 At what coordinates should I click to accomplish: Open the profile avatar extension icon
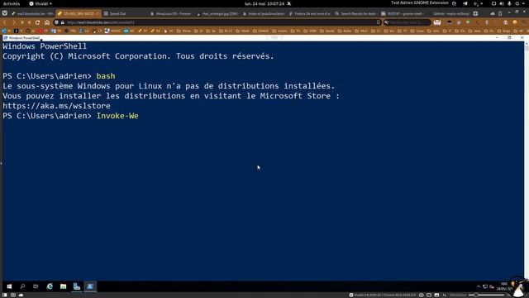437,22
